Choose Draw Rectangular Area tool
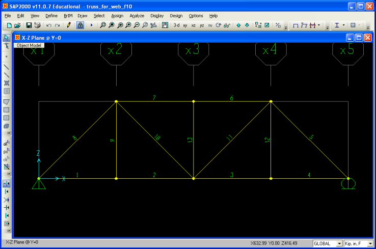Image resolution: width=376 pixels, height=249 pixels. tap(7, 110)
